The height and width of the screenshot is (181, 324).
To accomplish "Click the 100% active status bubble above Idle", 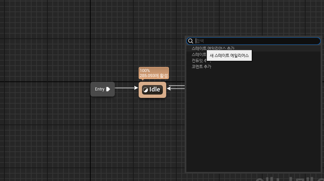I will click(x=154, y=73).
